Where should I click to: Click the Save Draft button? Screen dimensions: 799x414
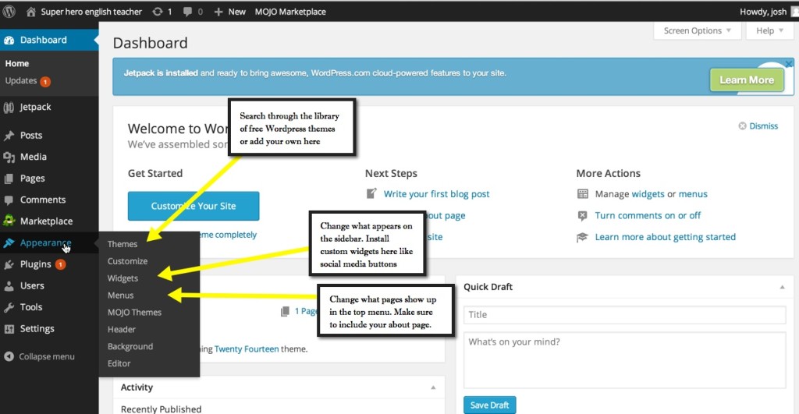tap(490, 405)
